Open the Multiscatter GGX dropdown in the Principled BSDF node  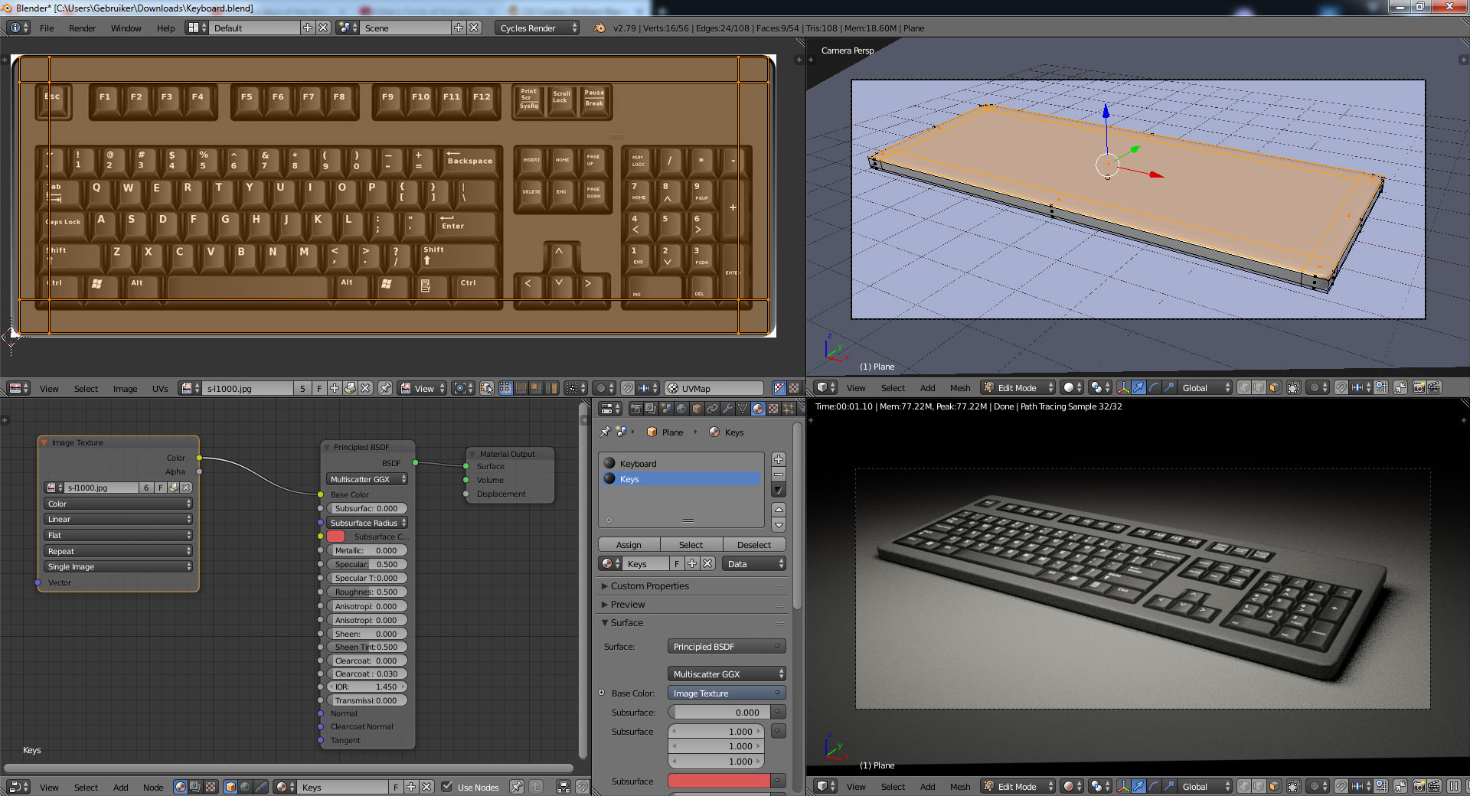pos(367,479)
